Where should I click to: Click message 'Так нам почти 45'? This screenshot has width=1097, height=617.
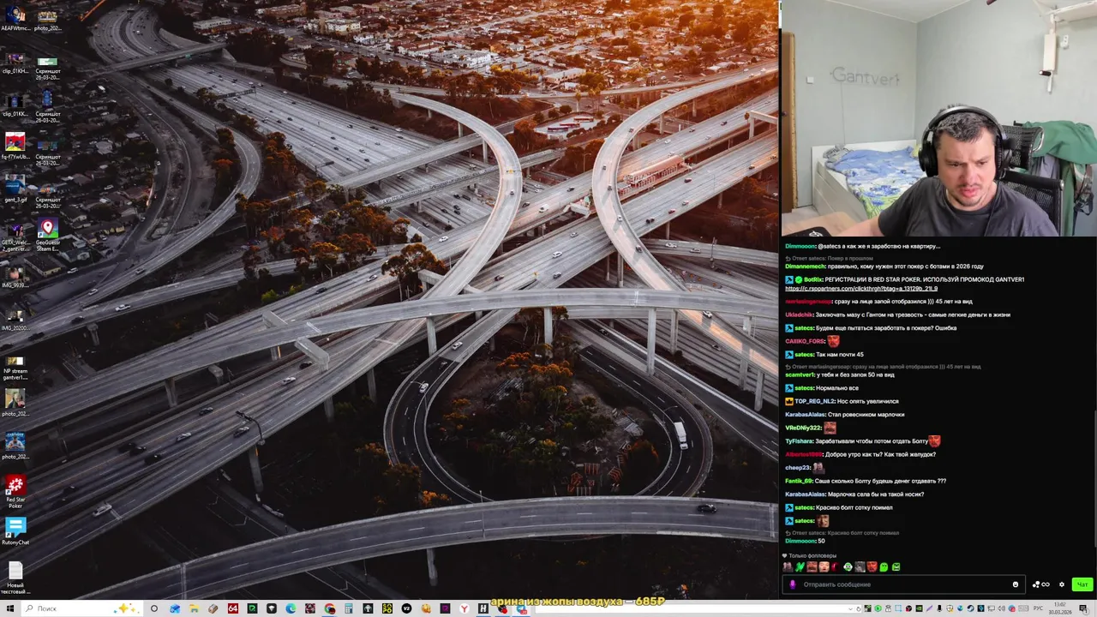coord(840,355)
